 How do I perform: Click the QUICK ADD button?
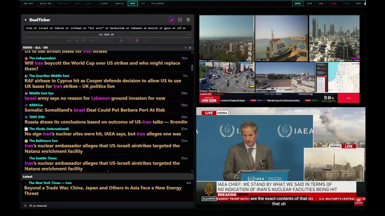point(45,4)
